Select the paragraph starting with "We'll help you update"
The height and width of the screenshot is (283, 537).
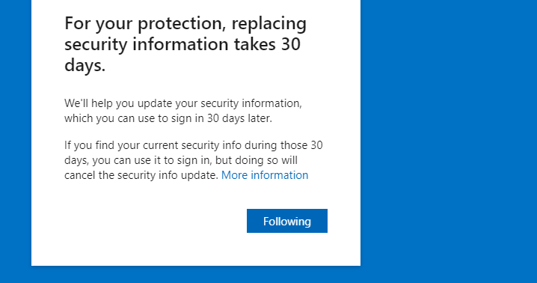tap(183, 111)
